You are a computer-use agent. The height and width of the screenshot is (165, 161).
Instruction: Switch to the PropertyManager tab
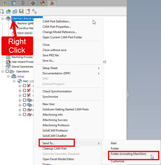point(14,3)
